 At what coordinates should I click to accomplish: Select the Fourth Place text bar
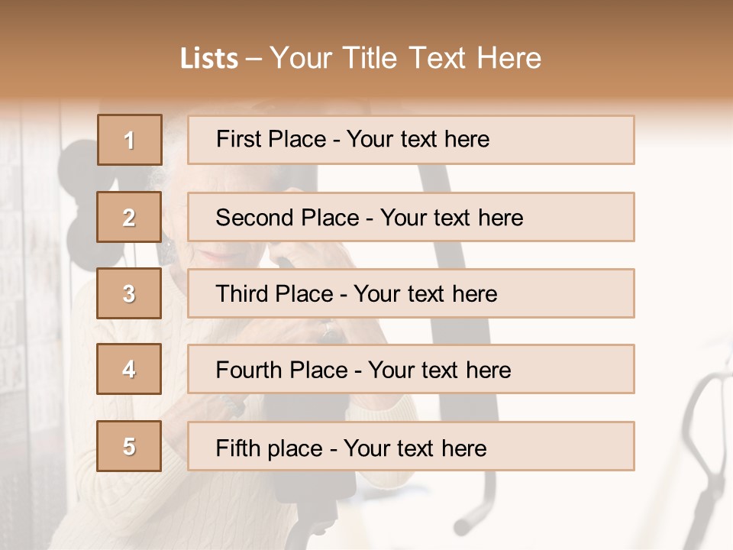pos(411,370)
